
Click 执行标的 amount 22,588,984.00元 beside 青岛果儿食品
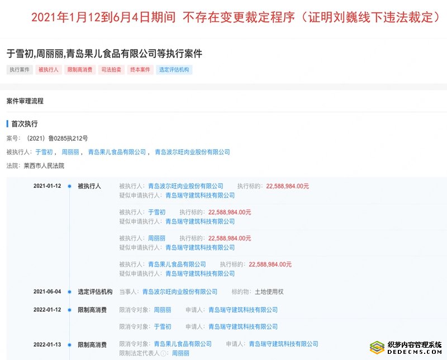click(x=270, y=264)
